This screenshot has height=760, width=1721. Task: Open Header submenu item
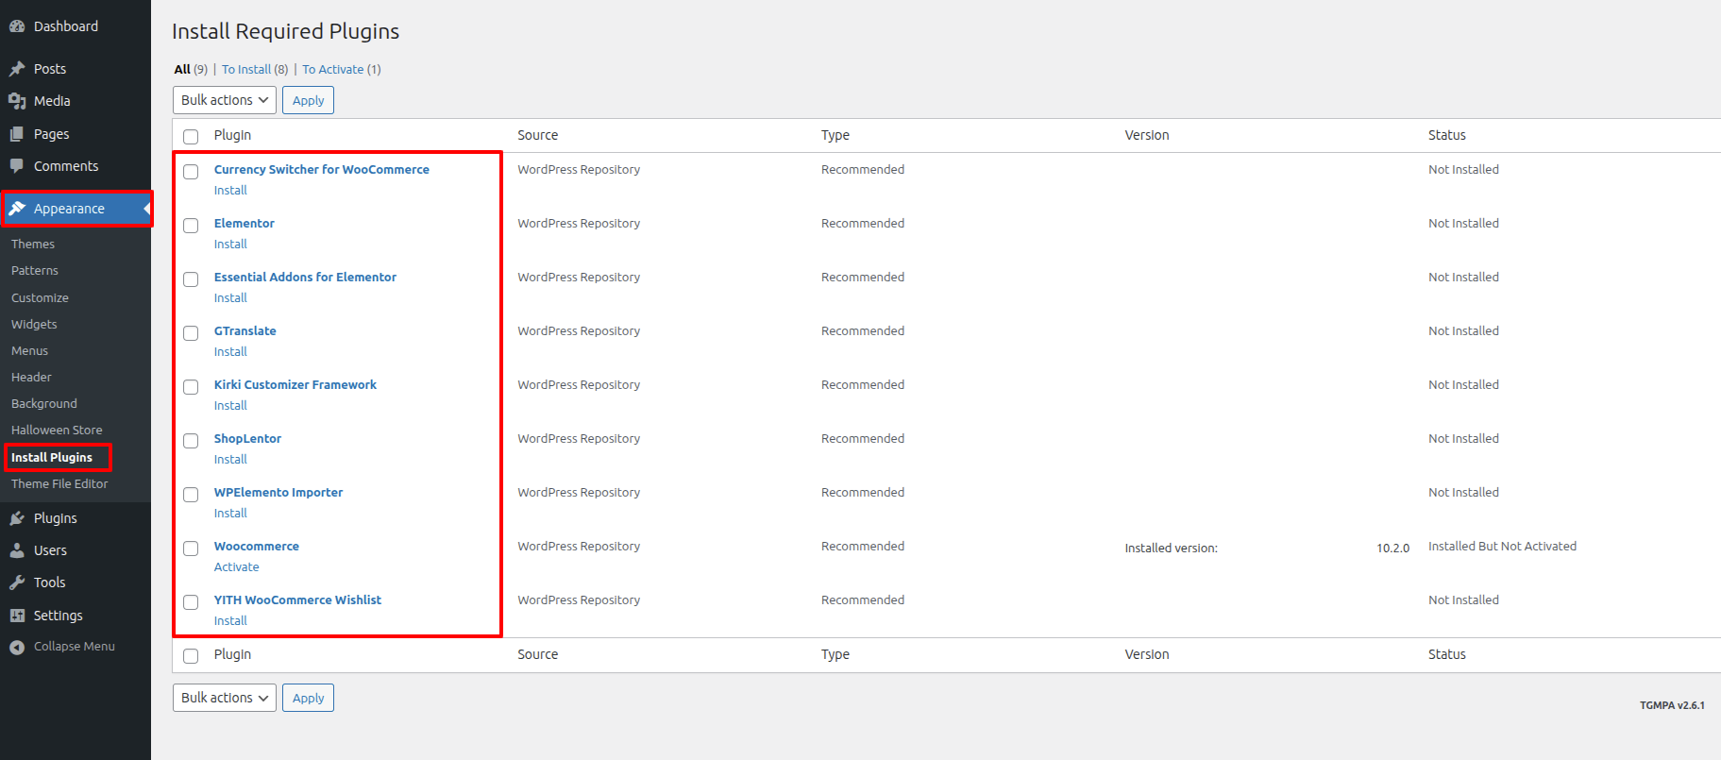pos(31,377)
